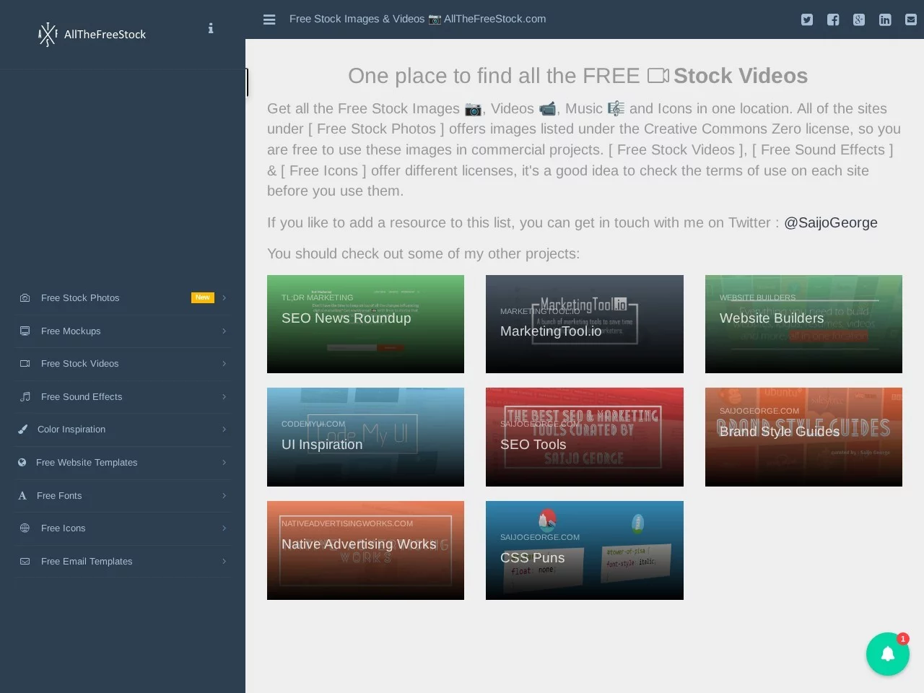The width and height of the screenshot is (924, 693).
Task: Click the info icon in sidebar header
Action: coord(211,28)
